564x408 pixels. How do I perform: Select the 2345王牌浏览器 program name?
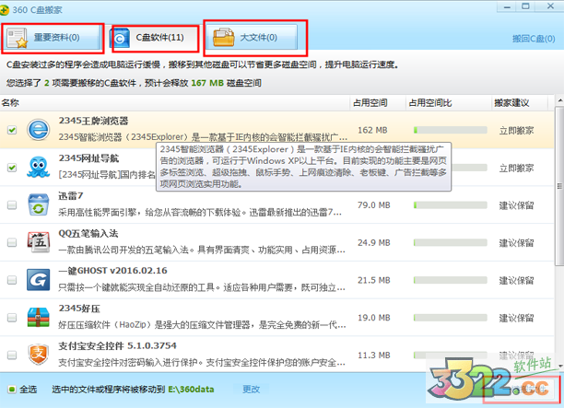tap(93, 121)
